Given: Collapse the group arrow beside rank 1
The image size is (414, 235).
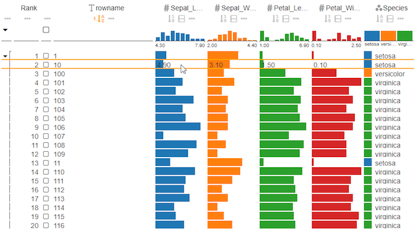Looking at the screenshot, I should [5, 56].
